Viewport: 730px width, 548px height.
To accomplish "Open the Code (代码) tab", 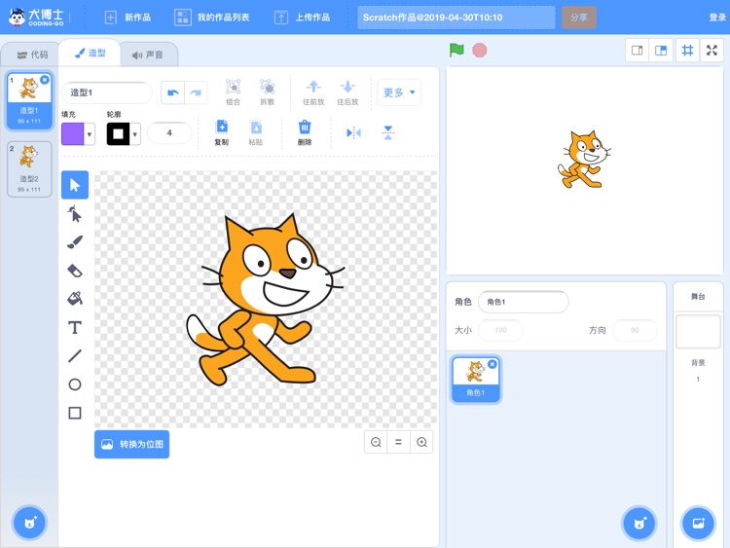I will tap(32, 55).
